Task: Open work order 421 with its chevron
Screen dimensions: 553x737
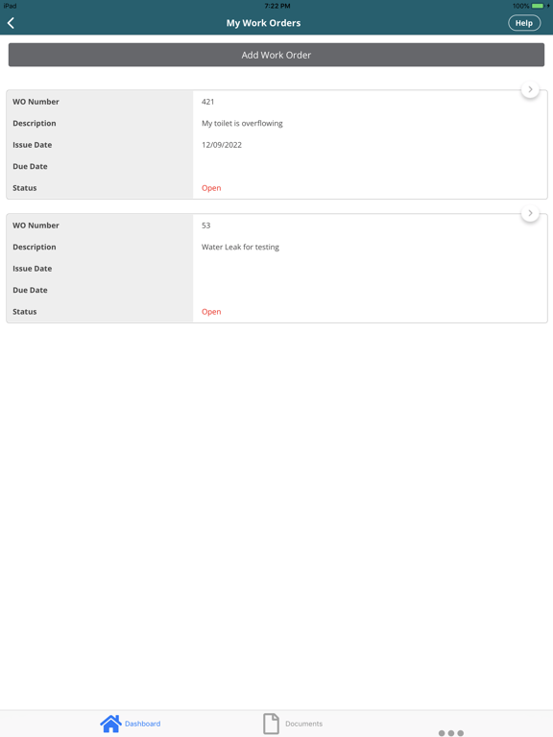Action: [530, 89]
